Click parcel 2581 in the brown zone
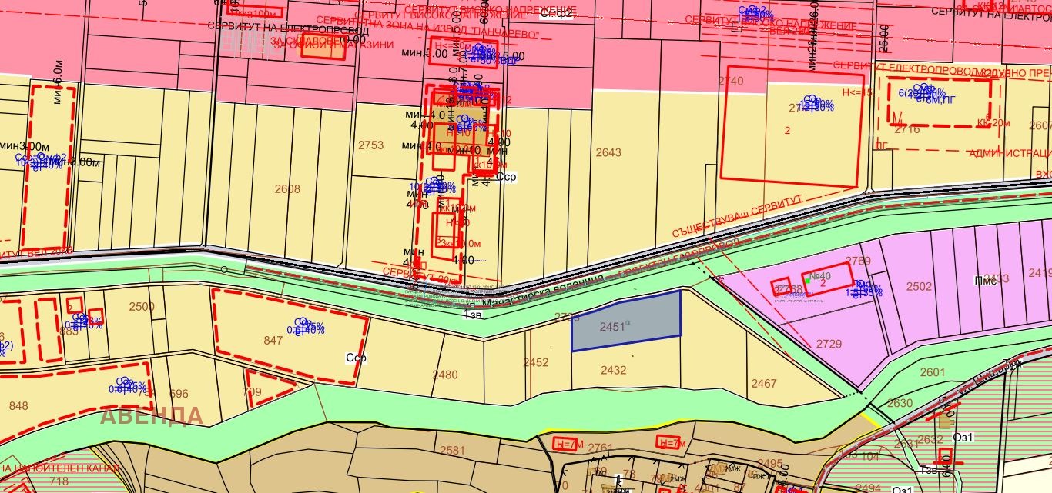 [452, 450]
